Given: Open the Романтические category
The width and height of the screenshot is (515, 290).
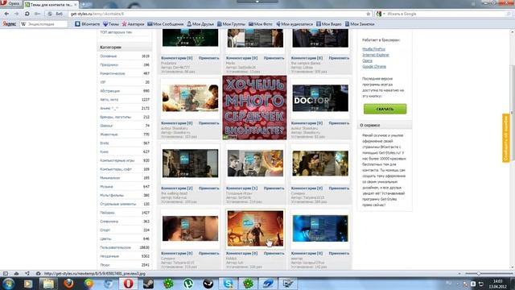Looking at the screenshot, I should point(113,73).
